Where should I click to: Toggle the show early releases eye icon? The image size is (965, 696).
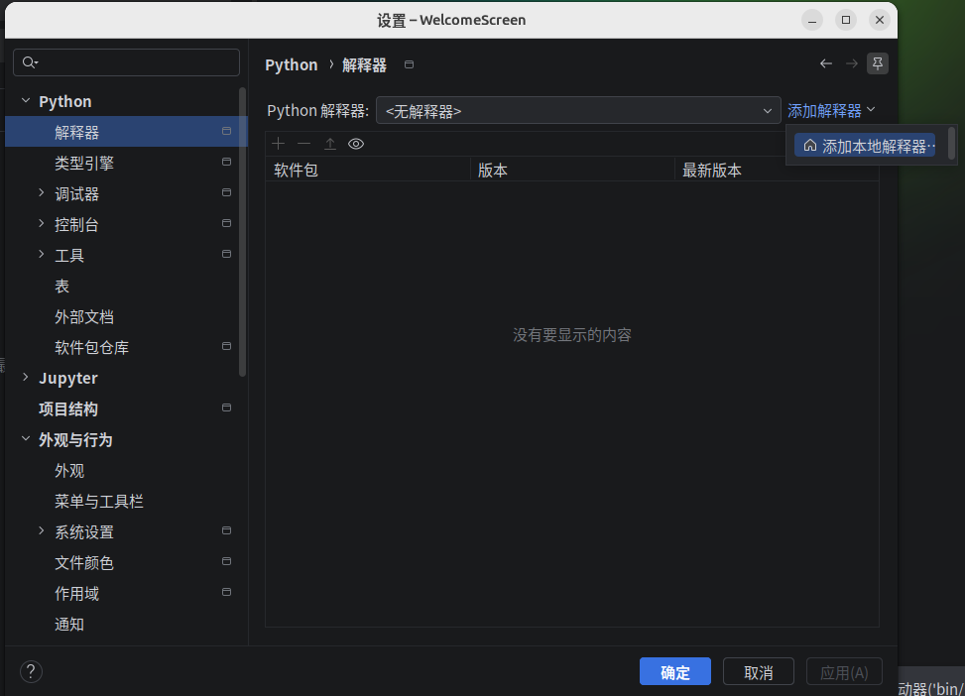[356, 144]
